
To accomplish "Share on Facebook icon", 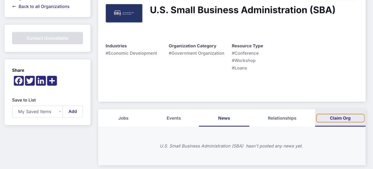I will [19, 81].
